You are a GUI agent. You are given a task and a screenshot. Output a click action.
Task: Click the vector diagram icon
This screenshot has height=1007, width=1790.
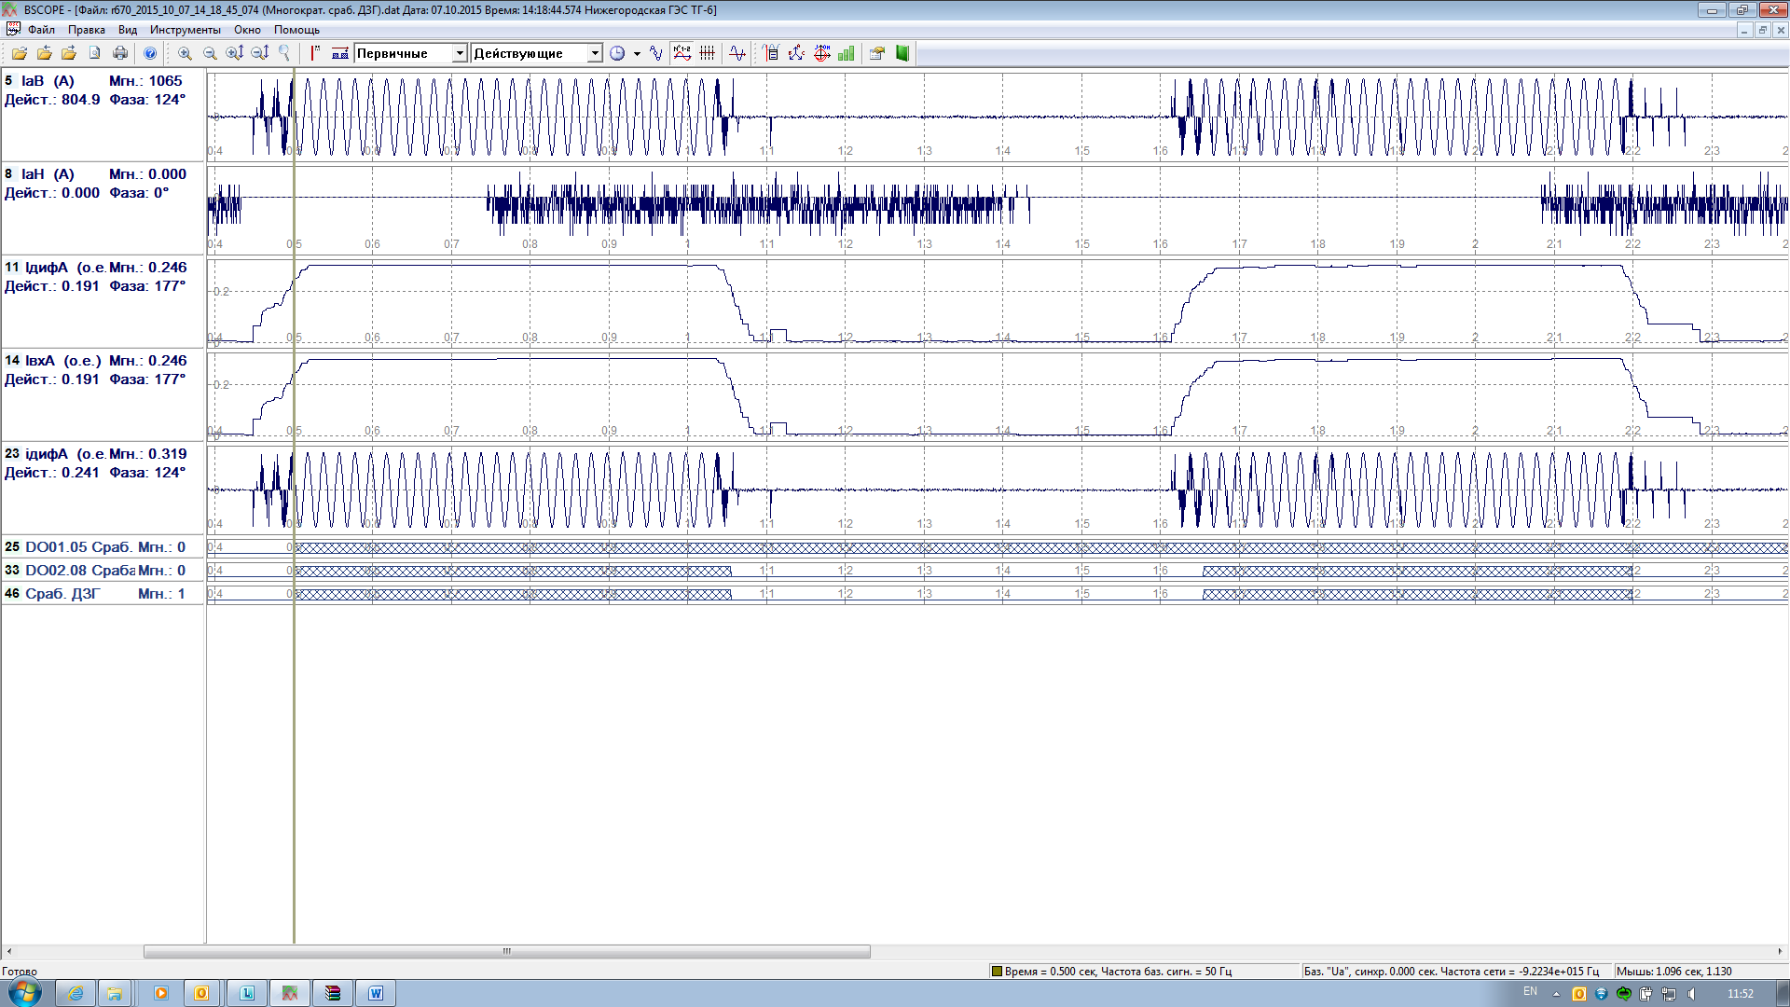tap(796, 53)
